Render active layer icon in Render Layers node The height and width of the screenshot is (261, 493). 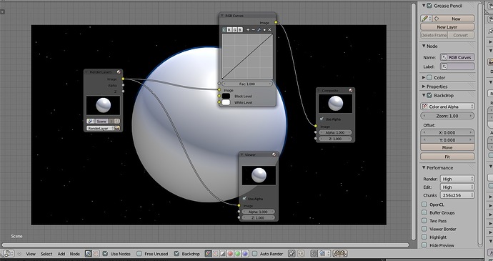117,128
